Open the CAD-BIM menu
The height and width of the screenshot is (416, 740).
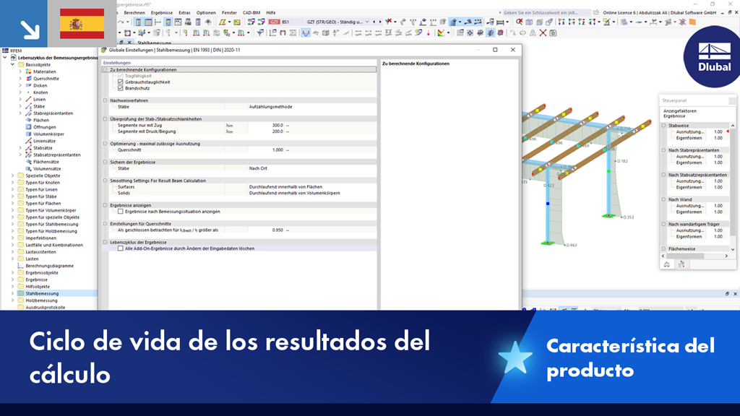click(x=250, y=13)
